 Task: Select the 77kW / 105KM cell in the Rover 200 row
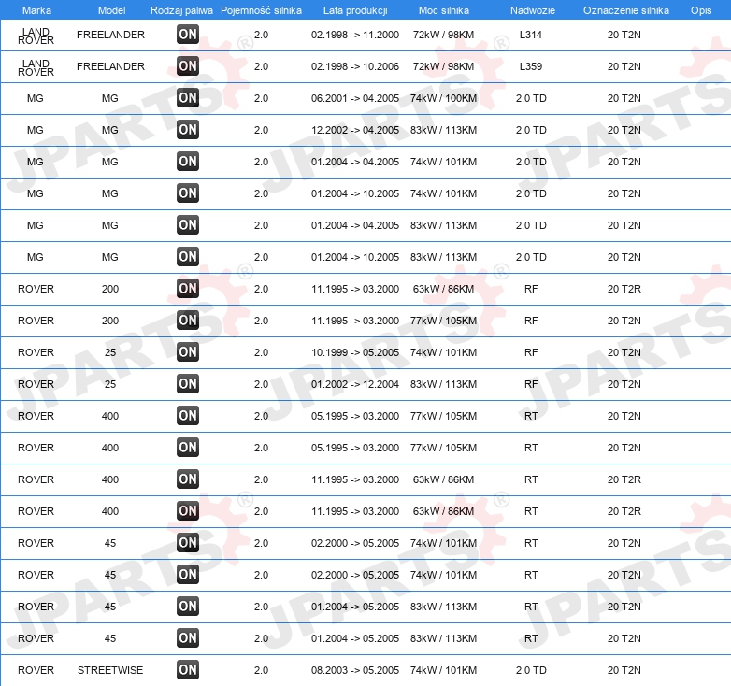tap(443, 321)
